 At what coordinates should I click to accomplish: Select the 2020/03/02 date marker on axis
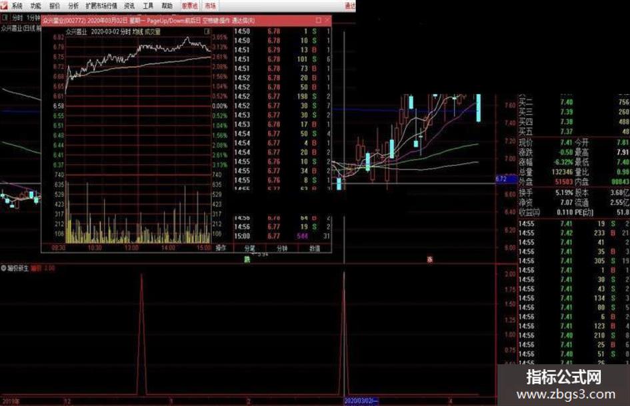pyautogui.click(x=361, y=401)
